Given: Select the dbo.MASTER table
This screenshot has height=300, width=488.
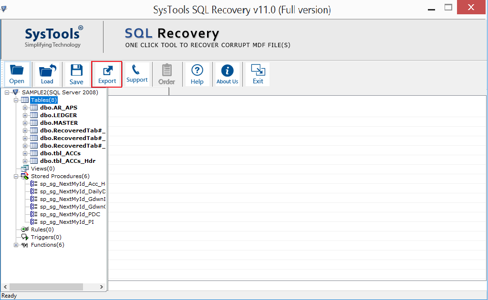Looking at the screenshot, I should pyautogui.click(x=59, y=123).
